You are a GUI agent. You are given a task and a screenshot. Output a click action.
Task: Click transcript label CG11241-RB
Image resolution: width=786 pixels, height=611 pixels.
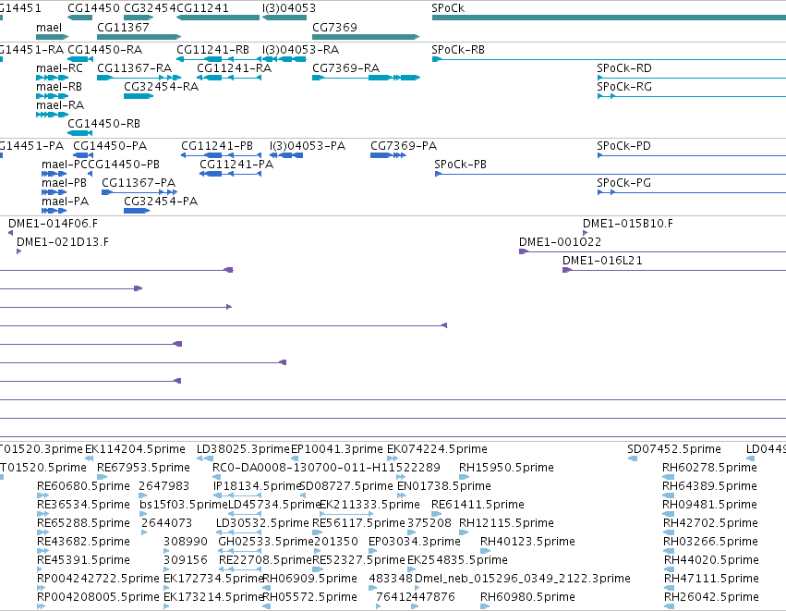[212, 50]
